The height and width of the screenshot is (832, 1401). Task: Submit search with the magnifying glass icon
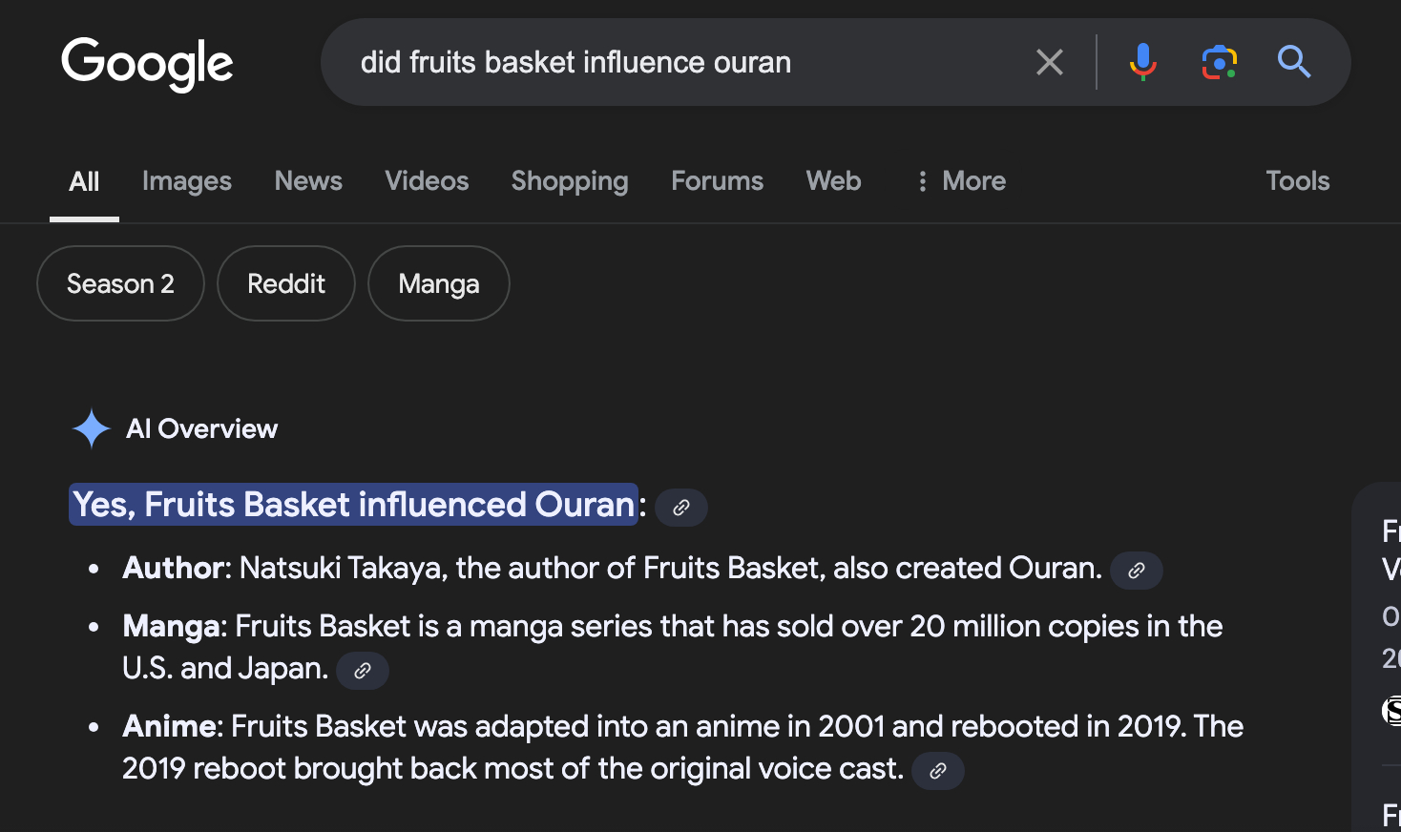point(1294,63)
